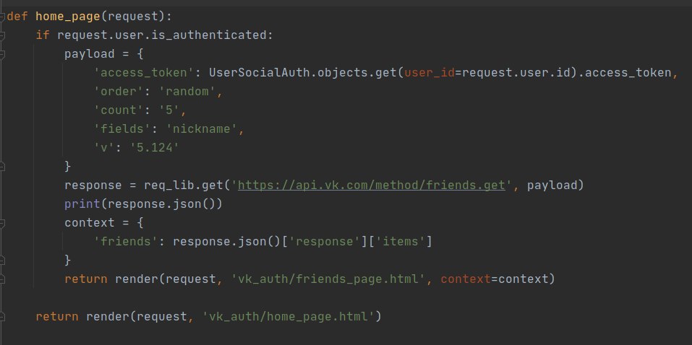Click the ['response'] subscript string

click(323, 242)
